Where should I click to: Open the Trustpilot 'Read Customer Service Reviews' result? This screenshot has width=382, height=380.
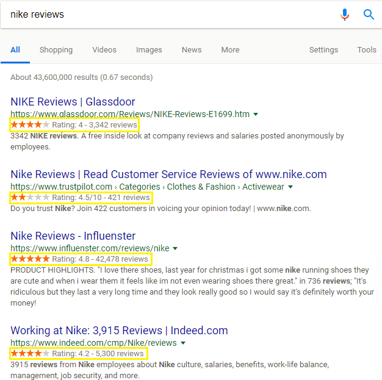(168, 174)
